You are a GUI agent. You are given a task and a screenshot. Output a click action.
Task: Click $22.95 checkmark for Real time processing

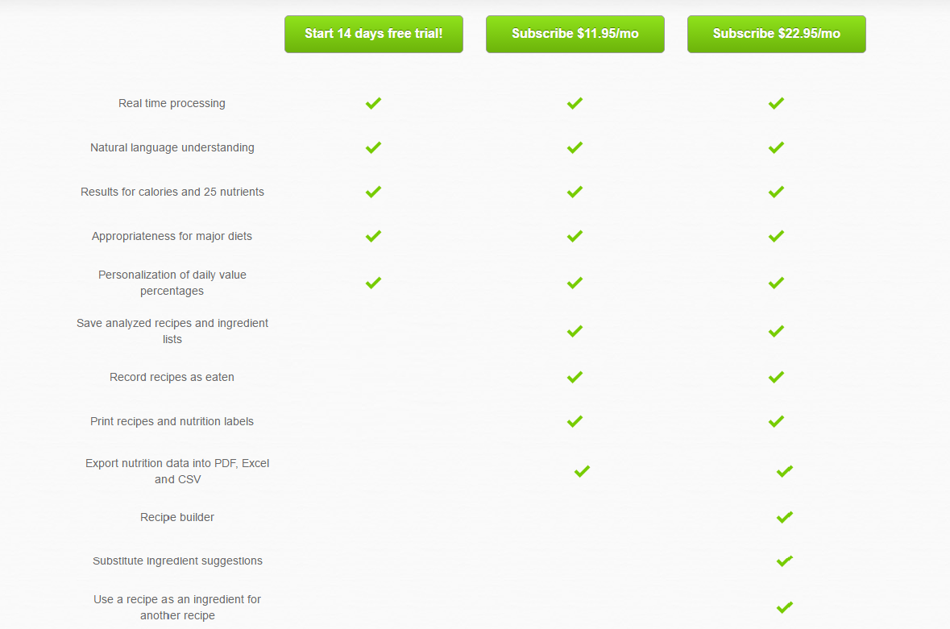tap(776, 104)
